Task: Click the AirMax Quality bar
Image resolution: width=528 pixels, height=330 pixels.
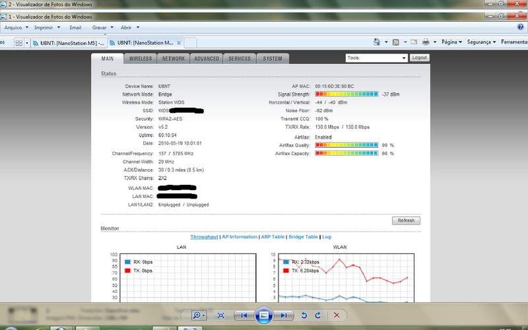Action: tap(346, 145)
